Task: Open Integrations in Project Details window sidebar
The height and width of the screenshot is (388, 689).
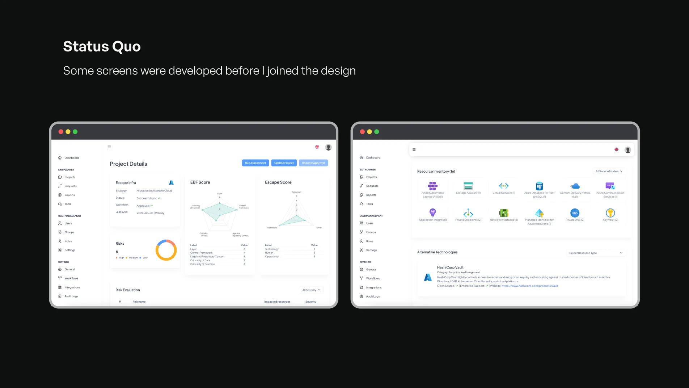Action: tap(69, 287)
